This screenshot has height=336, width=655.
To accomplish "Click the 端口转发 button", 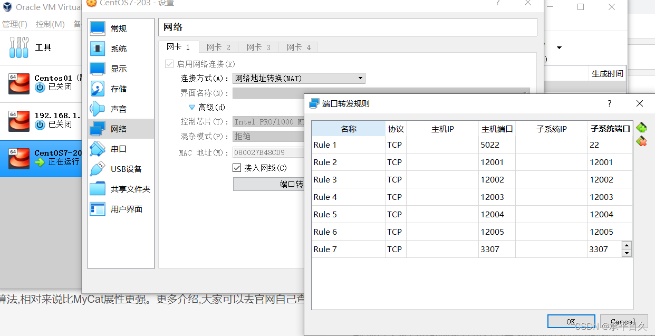I will click(x=269, y=184).
